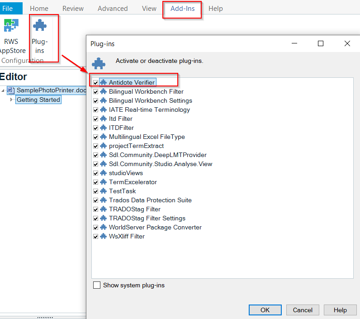Select the WsXliff Filter entry
This screenshot has width=360, height=319.
pyautogui.click(x=127, y=236)
